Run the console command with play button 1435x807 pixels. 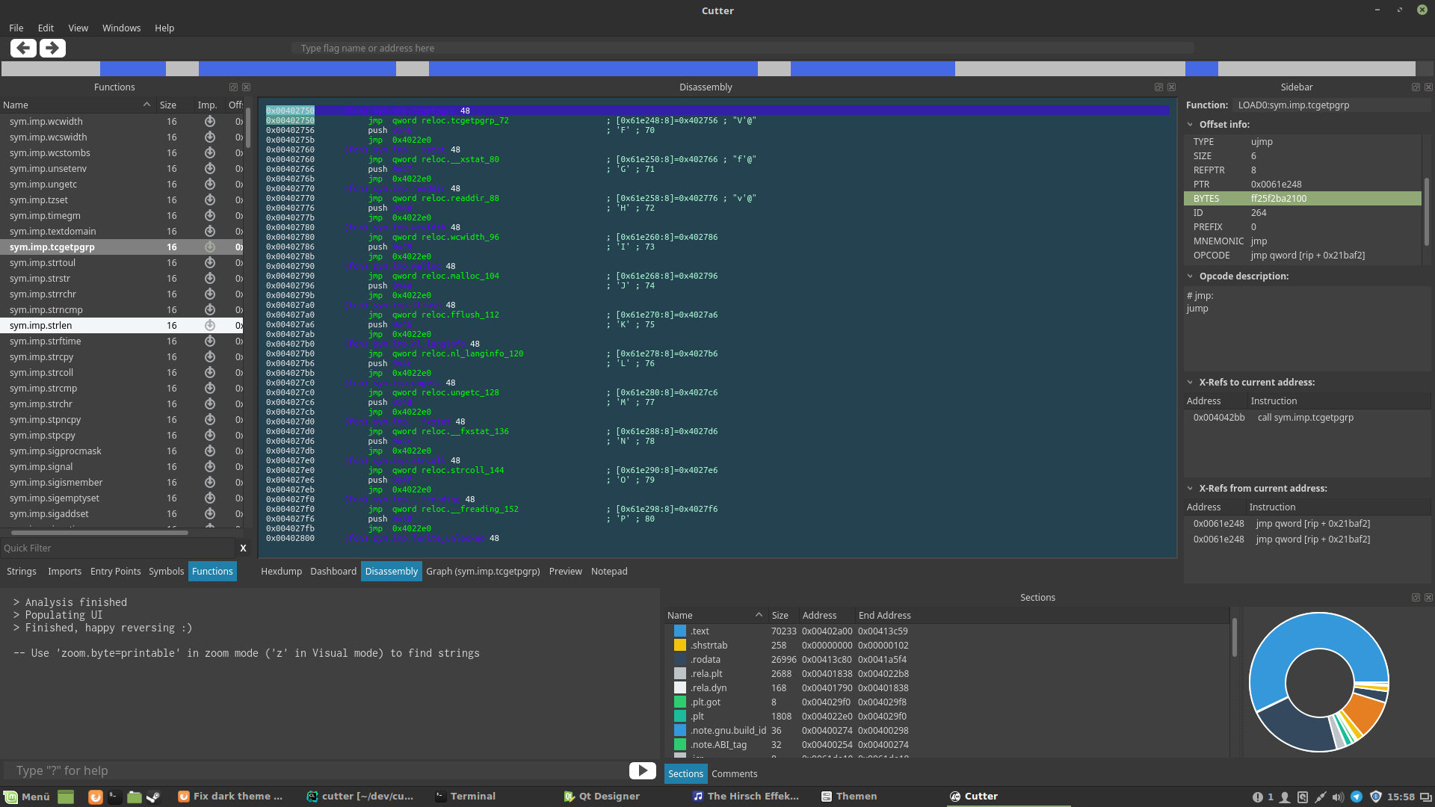pos(643,770)
